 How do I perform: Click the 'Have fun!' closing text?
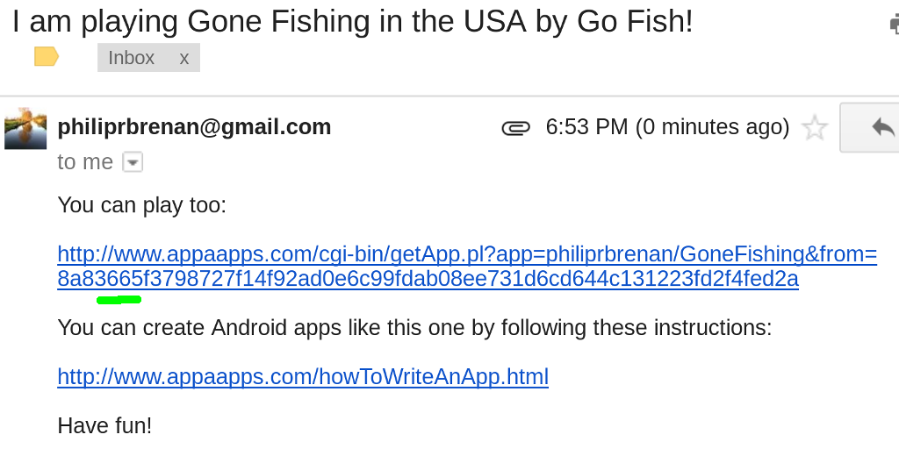pos(105,425)
